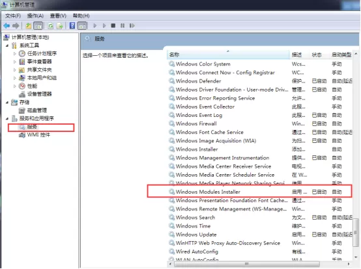Select WMI 控件 in the tree
This screenshot has height=269, width=361.
(x=38, y=135)
